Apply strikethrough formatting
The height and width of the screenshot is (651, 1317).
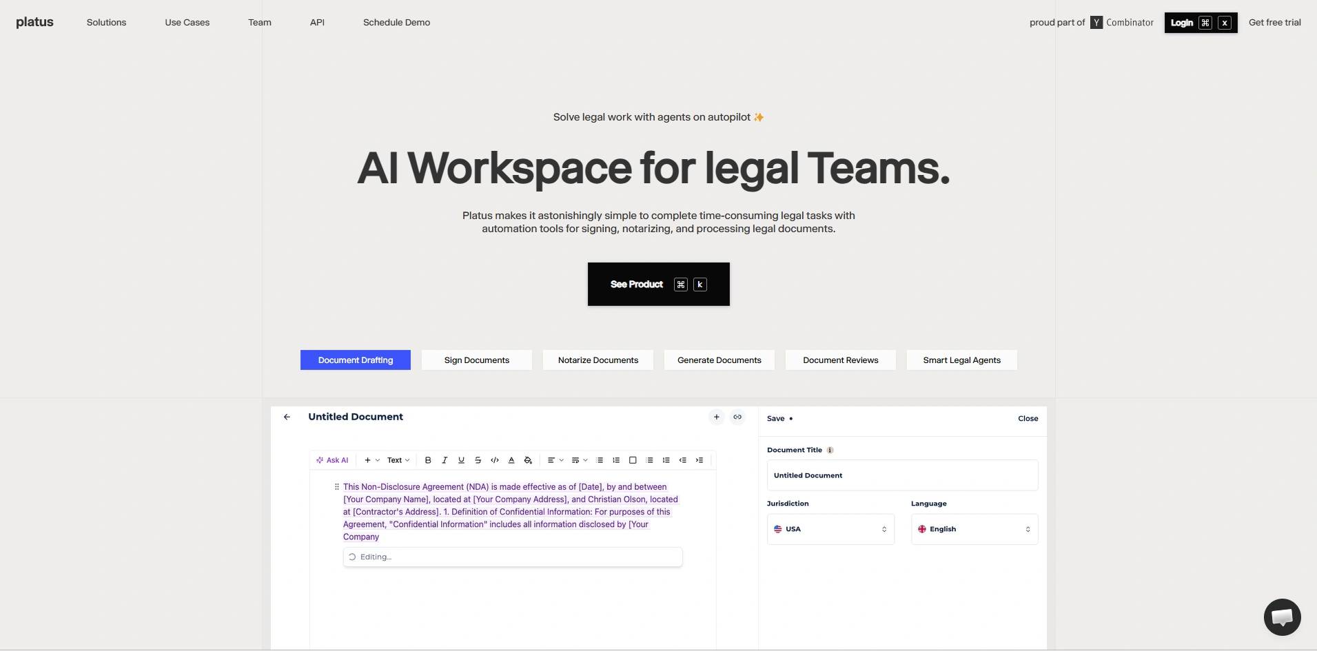[x=478, y=460]
